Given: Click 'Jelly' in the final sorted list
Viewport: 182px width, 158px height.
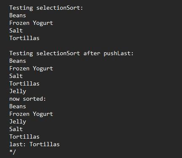Looking at the screenshot, I should pyautogui.click(x=18, y=122).
